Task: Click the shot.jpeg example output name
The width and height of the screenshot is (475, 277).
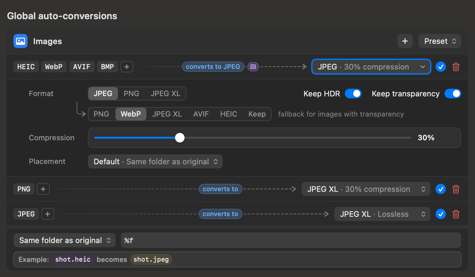Action: coord(151,259)
